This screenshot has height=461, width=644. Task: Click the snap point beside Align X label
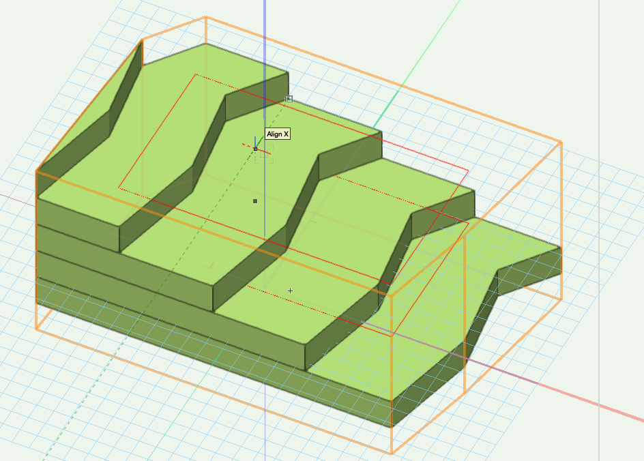tap(255, 149)
